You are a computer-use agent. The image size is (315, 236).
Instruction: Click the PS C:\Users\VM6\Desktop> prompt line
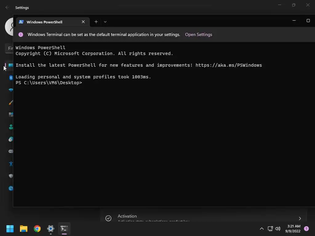pyautogui.click(x=49, y=83)
